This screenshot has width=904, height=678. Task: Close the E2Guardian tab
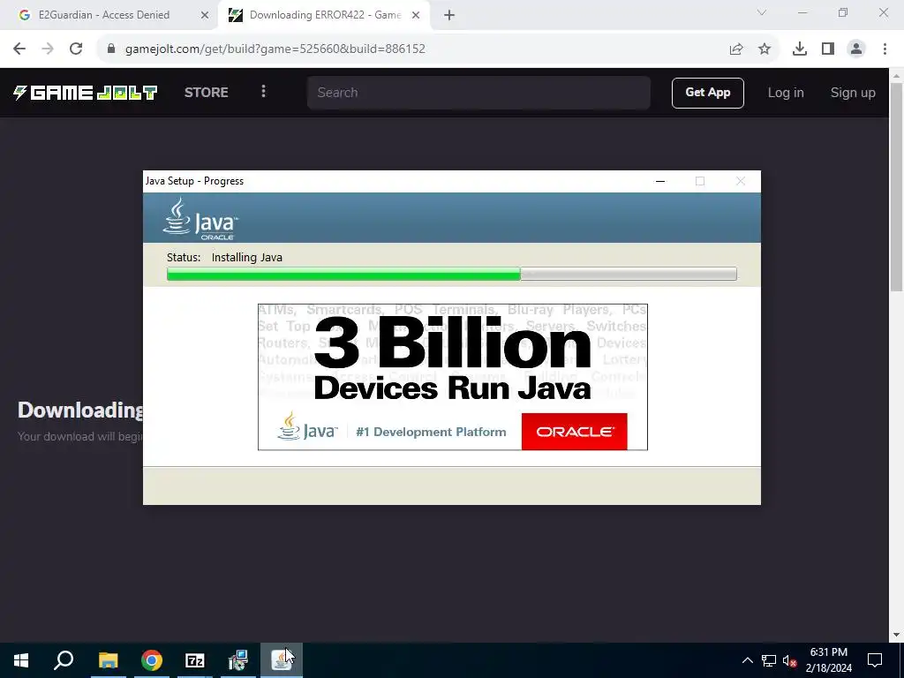(205, 15)
